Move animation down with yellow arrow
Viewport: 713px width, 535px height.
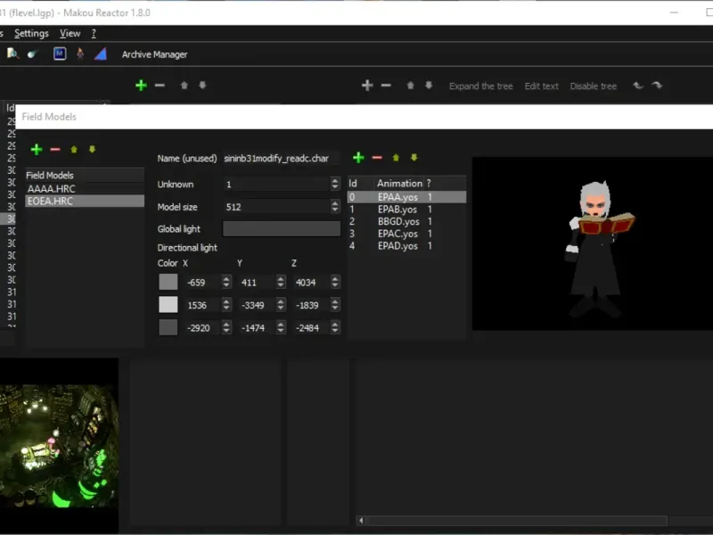coord(414,158)
